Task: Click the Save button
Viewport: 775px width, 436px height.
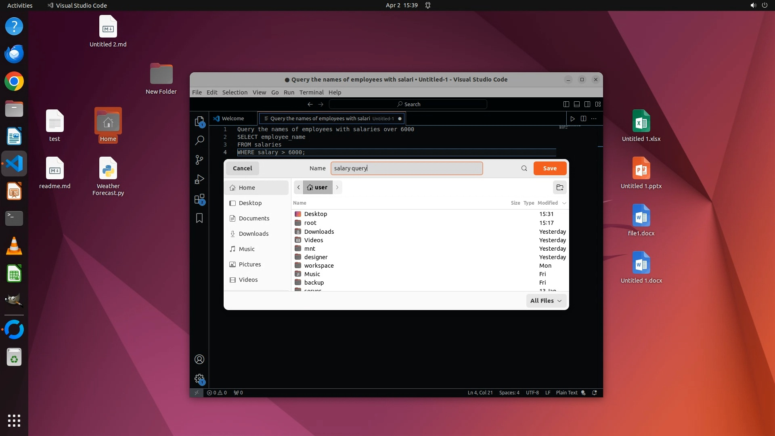Action: [549, 168]
